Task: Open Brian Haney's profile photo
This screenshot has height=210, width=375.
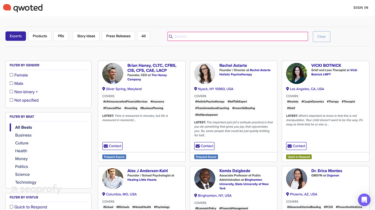Action: [x=112, y=73]
